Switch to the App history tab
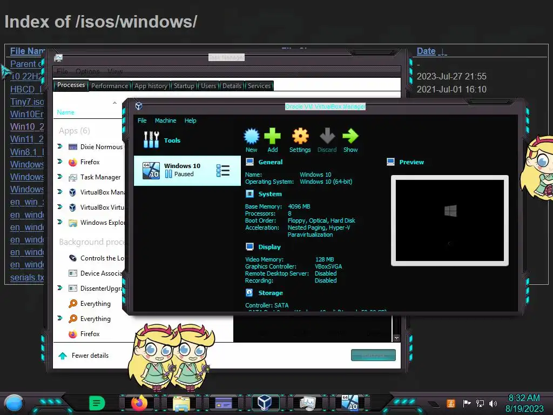553x415 pixels. (x=151, y=86)
